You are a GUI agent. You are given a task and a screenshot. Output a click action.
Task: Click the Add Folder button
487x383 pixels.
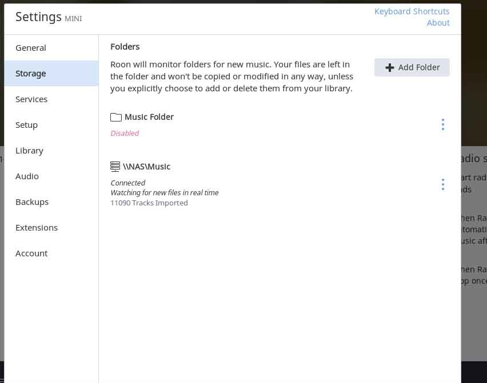(412, 67)
